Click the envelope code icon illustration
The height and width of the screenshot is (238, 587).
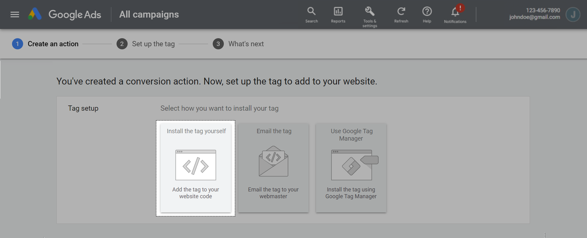(273, 161)
